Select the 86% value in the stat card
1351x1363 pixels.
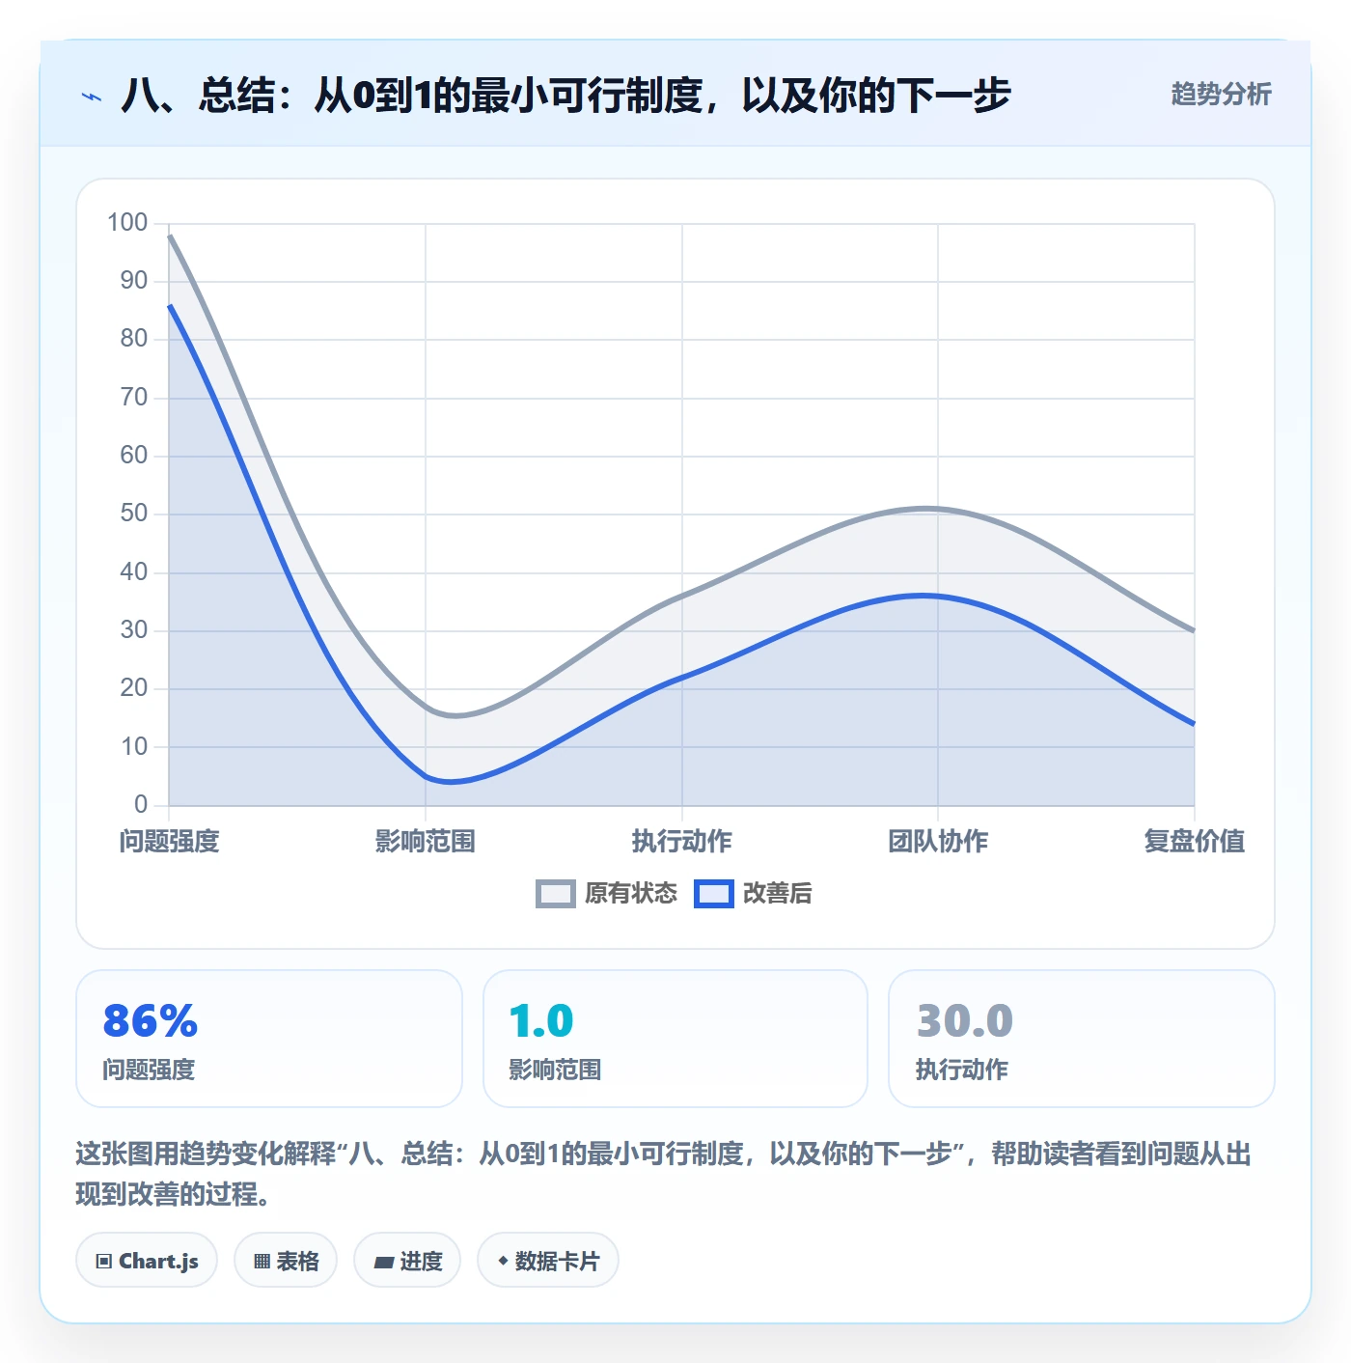click(x=151, y=1020)
